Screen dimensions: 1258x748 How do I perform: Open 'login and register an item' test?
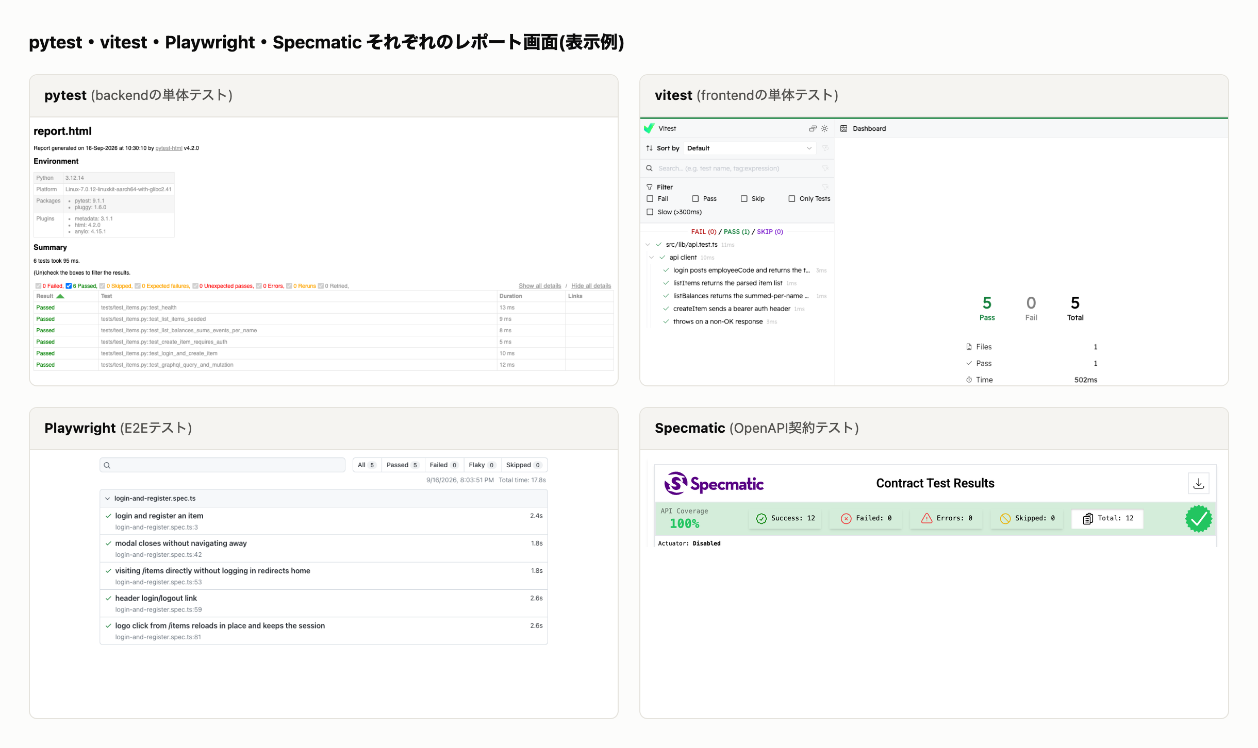tap(159, 516)
